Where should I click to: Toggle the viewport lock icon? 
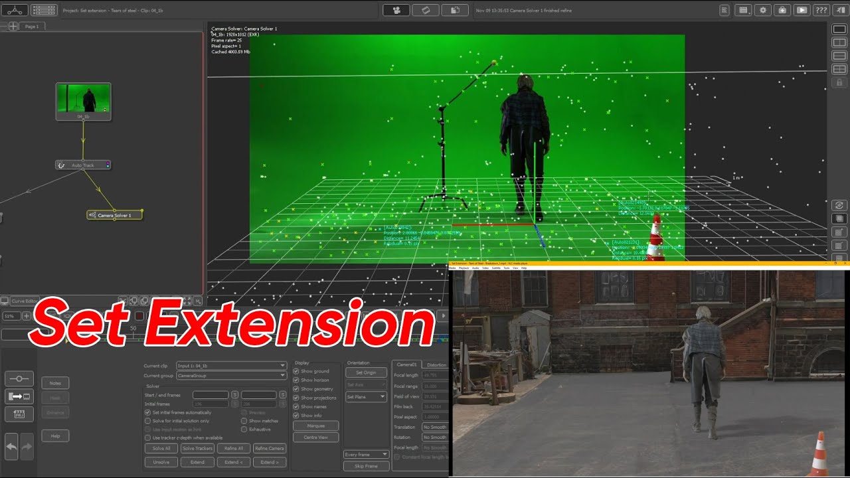[839, 82]
